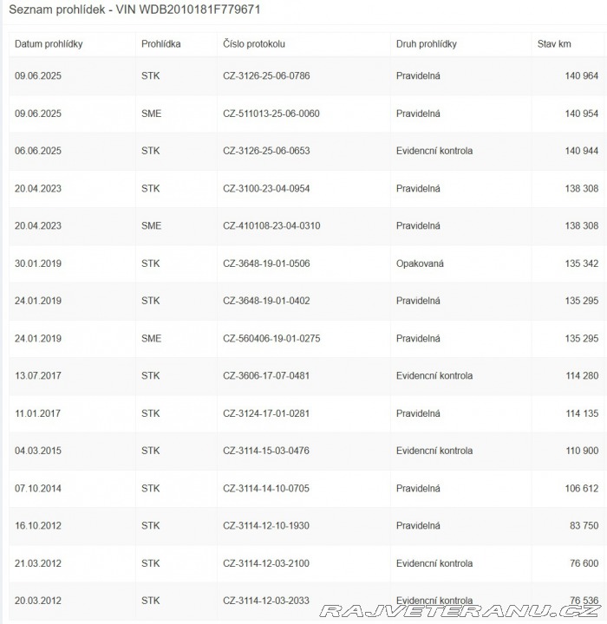Click the 'Prohlídka' column header
Screen dimensions: 607x624
160,44
